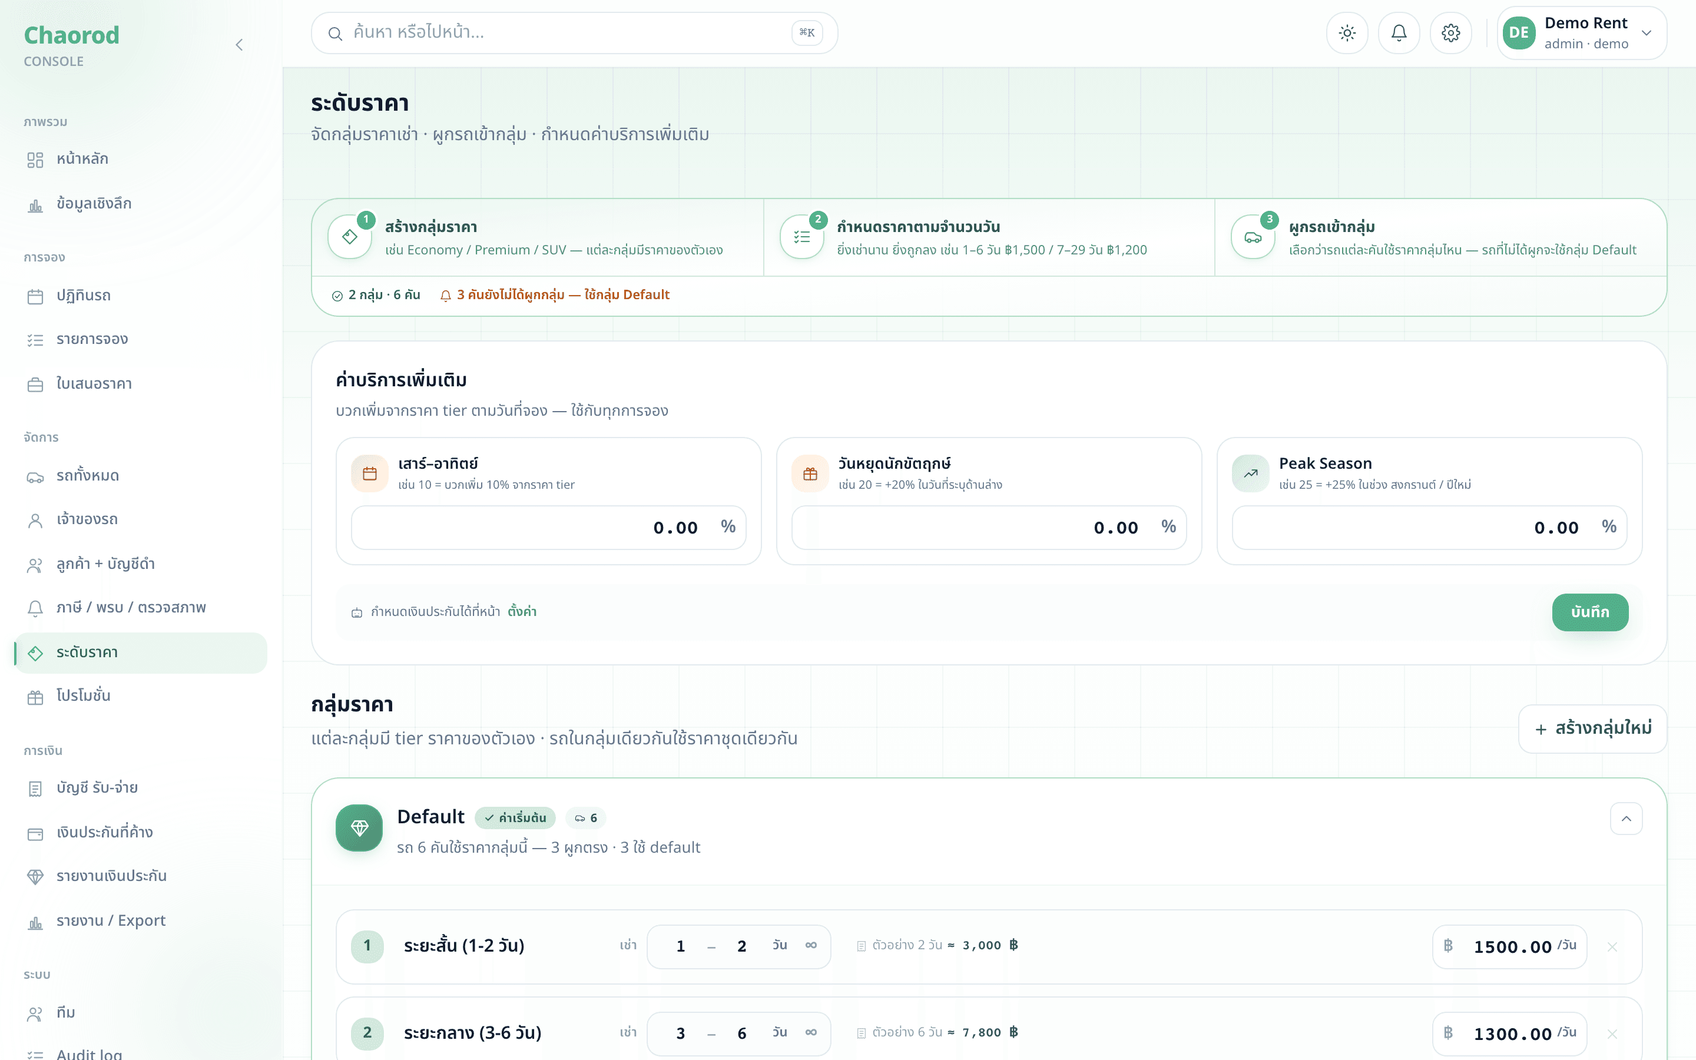Click the ตัวอย่าง 2 วัน ≈ 3,000 example

[938, 946]
